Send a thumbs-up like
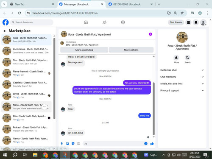 point(152,144)
